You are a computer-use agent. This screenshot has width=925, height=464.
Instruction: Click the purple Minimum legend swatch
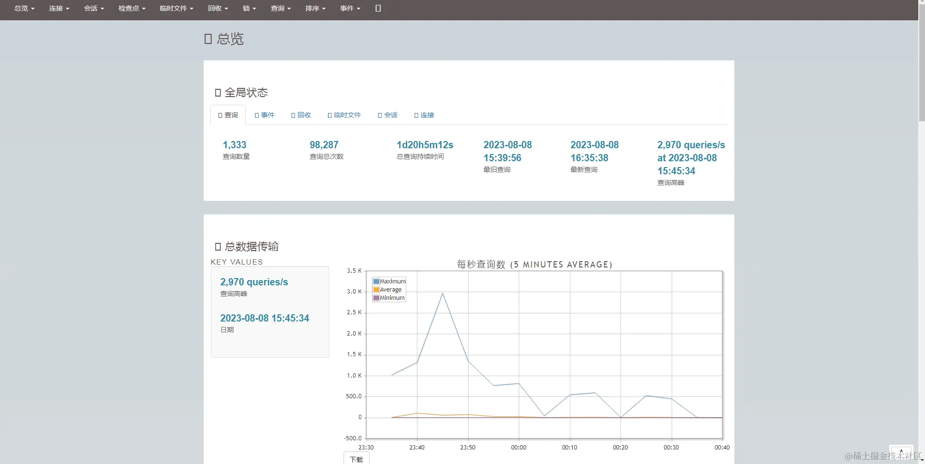coord(376,298)
